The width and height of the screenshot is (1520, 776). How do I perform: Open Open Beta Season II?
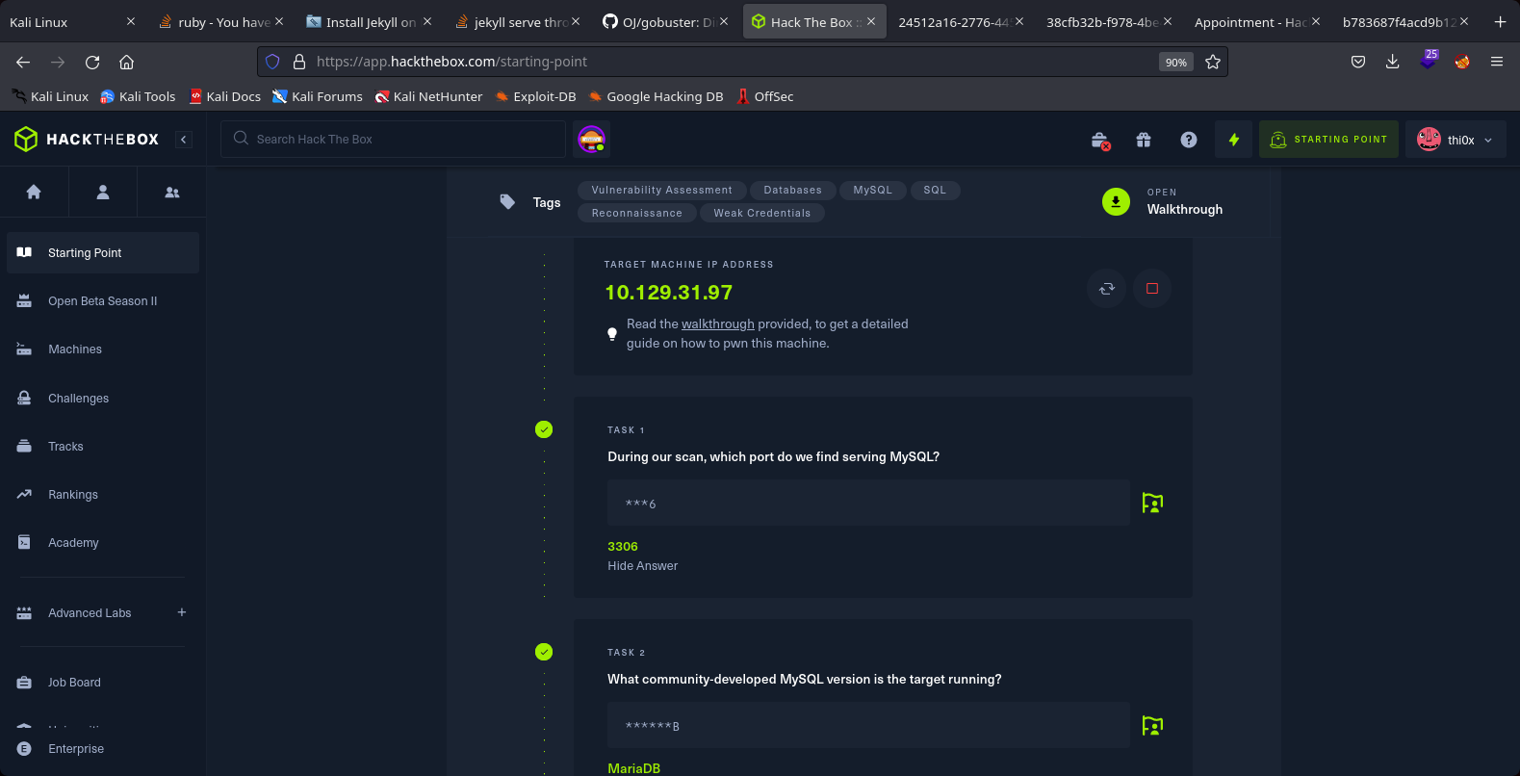[x=103, y=301]
